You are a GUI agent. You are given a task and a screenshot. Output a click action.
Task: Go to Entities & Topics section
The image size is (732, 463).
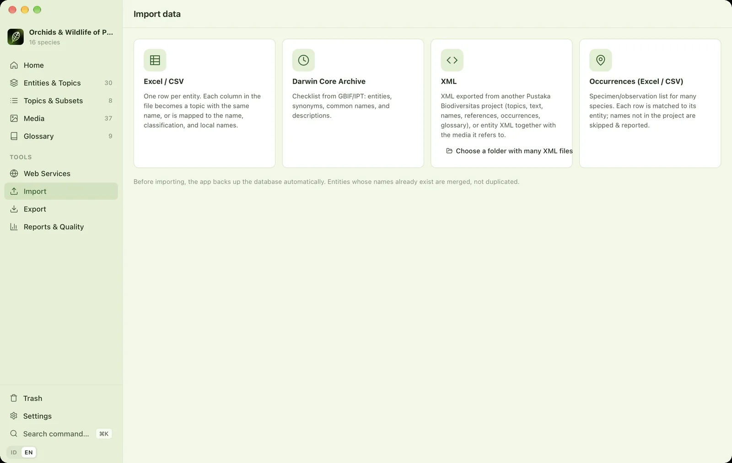coord(61,83)
